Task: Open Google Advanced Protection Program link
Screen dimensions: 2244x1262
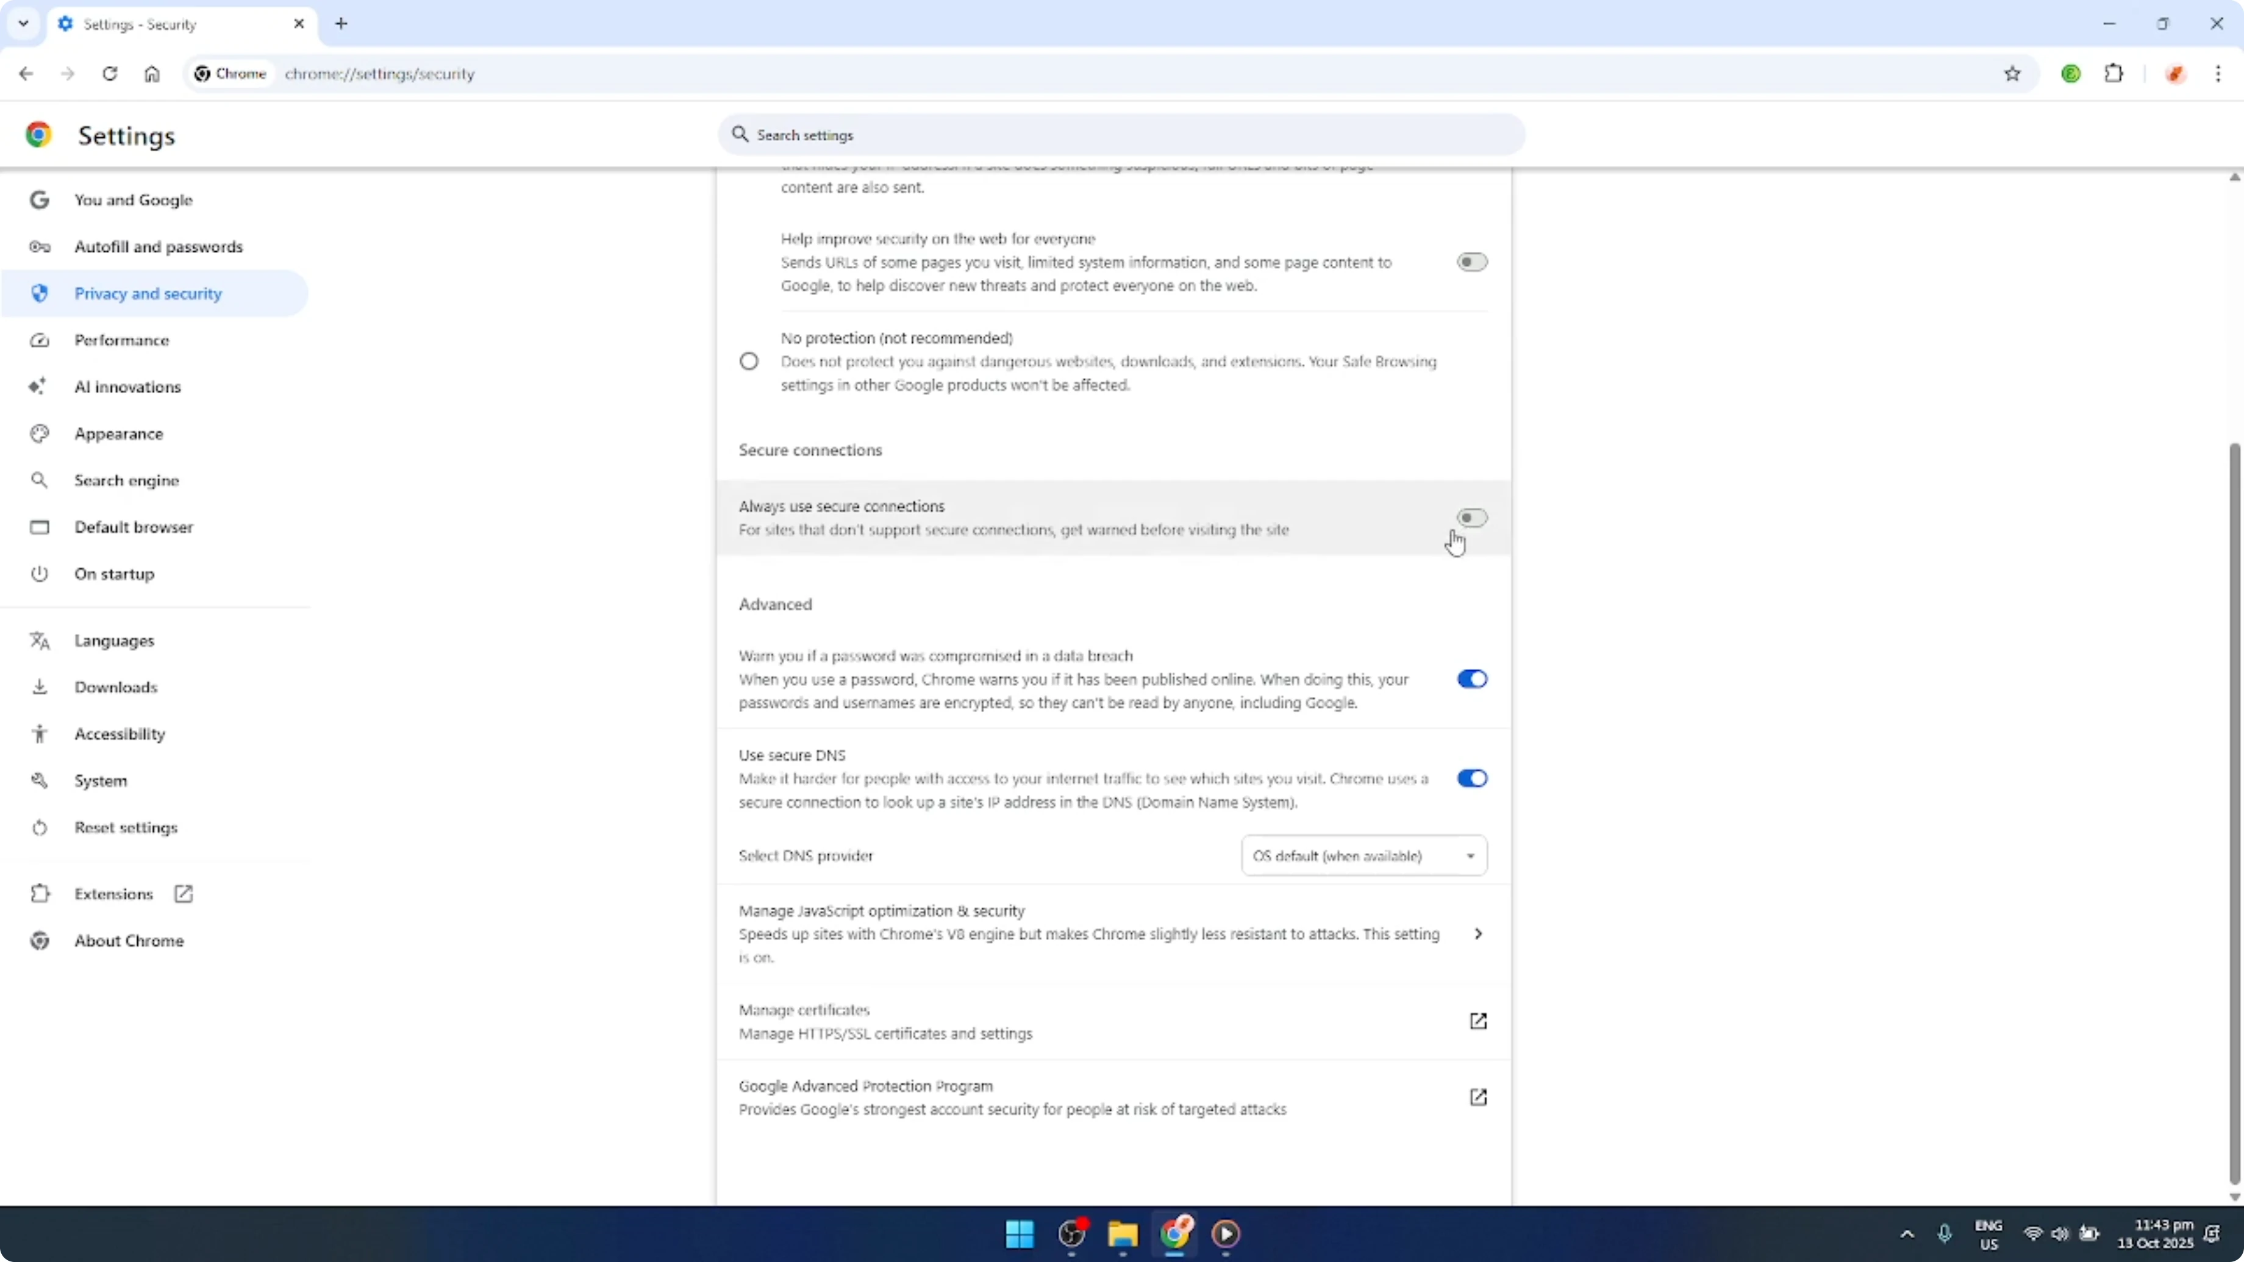Action: tap(1478, 1097)
